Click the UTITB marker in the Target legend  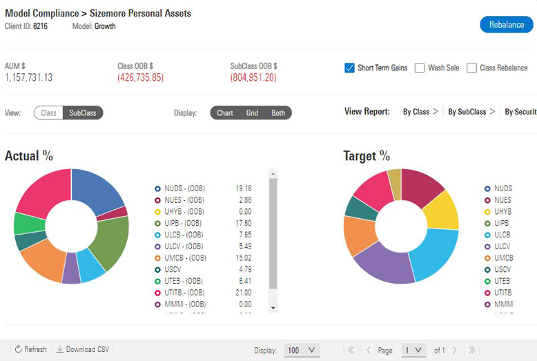tap(487, 293)
